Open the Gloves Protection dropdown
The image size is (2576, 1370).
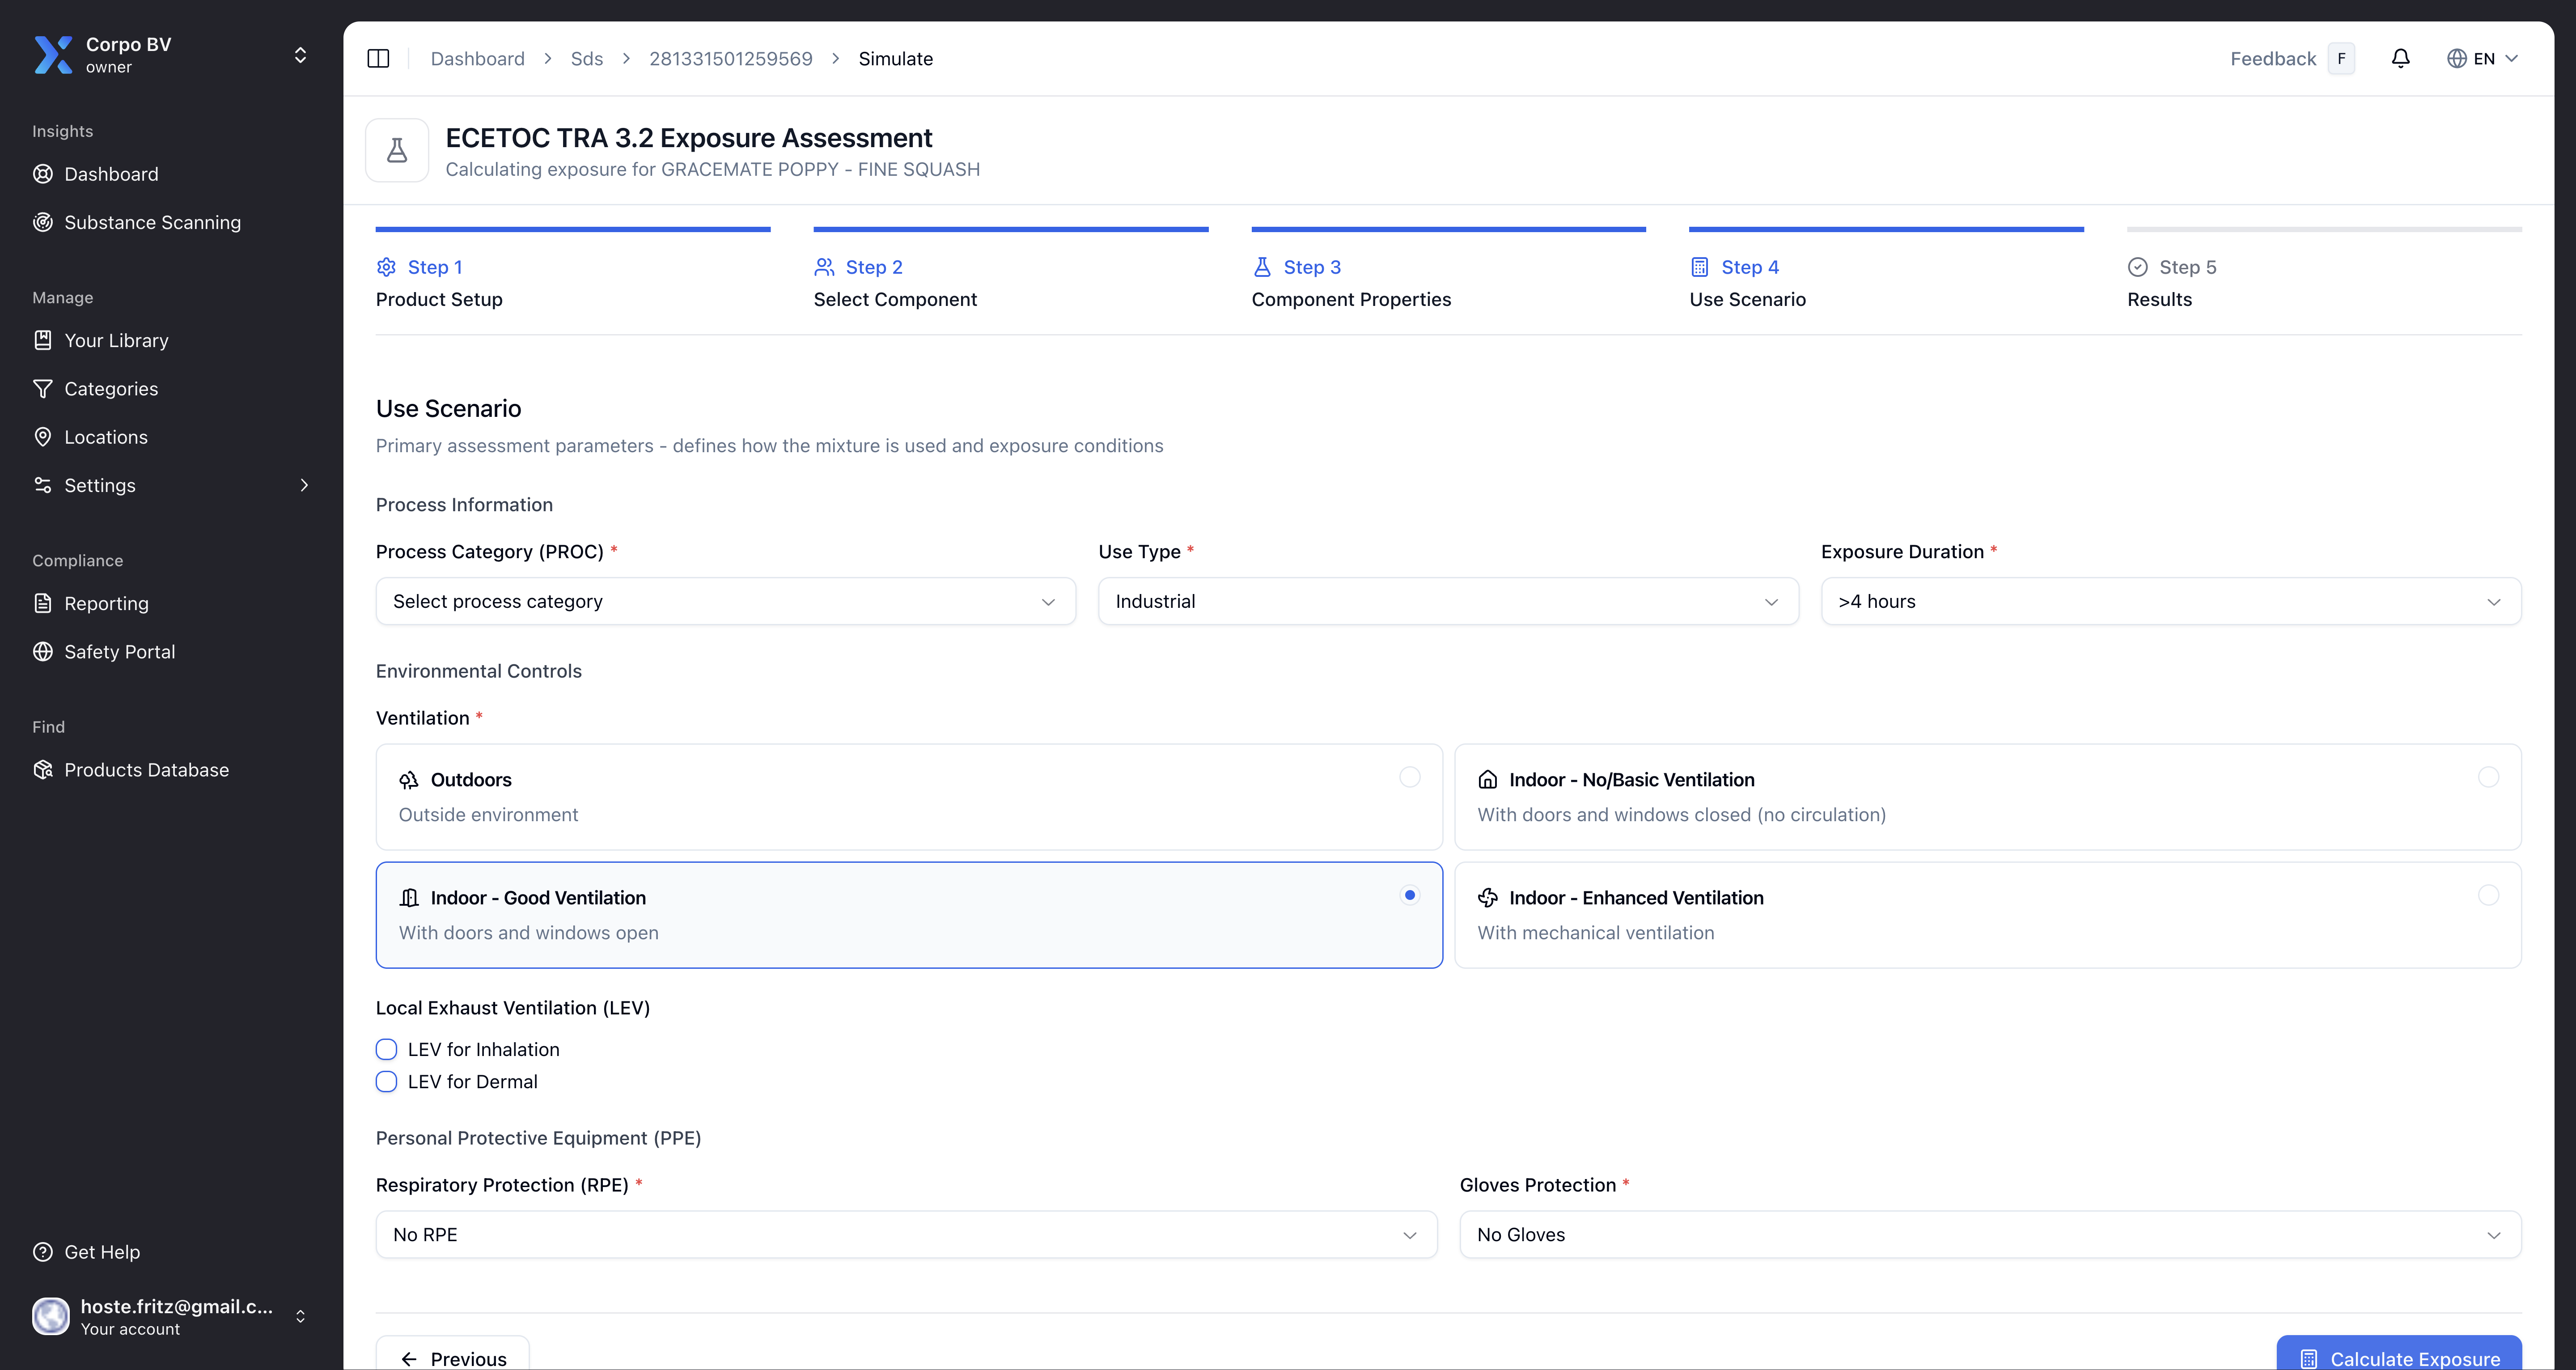(1989, 1235)
